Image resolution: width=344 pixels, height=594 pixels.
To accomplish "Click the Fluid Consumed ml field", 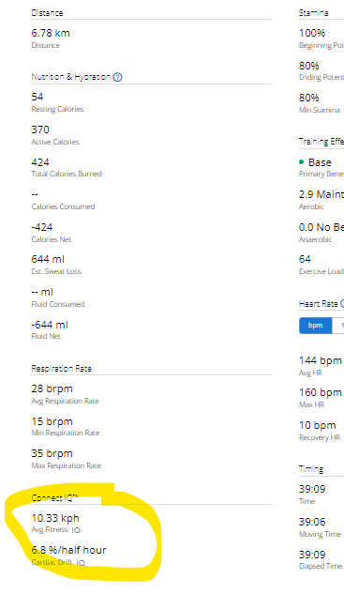I will tap(42, 292).
